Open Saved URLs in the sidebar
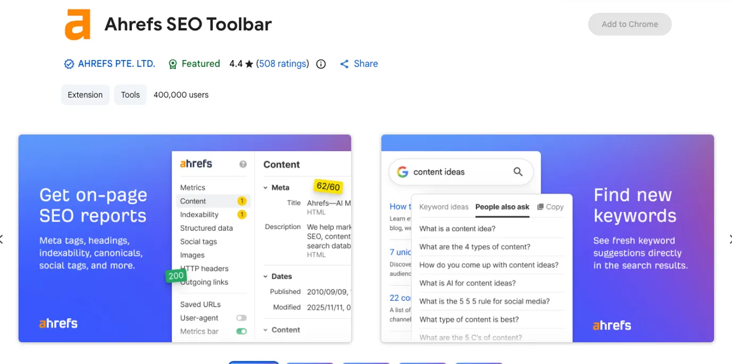Screen dimensions: 732x364 point(200,304)
